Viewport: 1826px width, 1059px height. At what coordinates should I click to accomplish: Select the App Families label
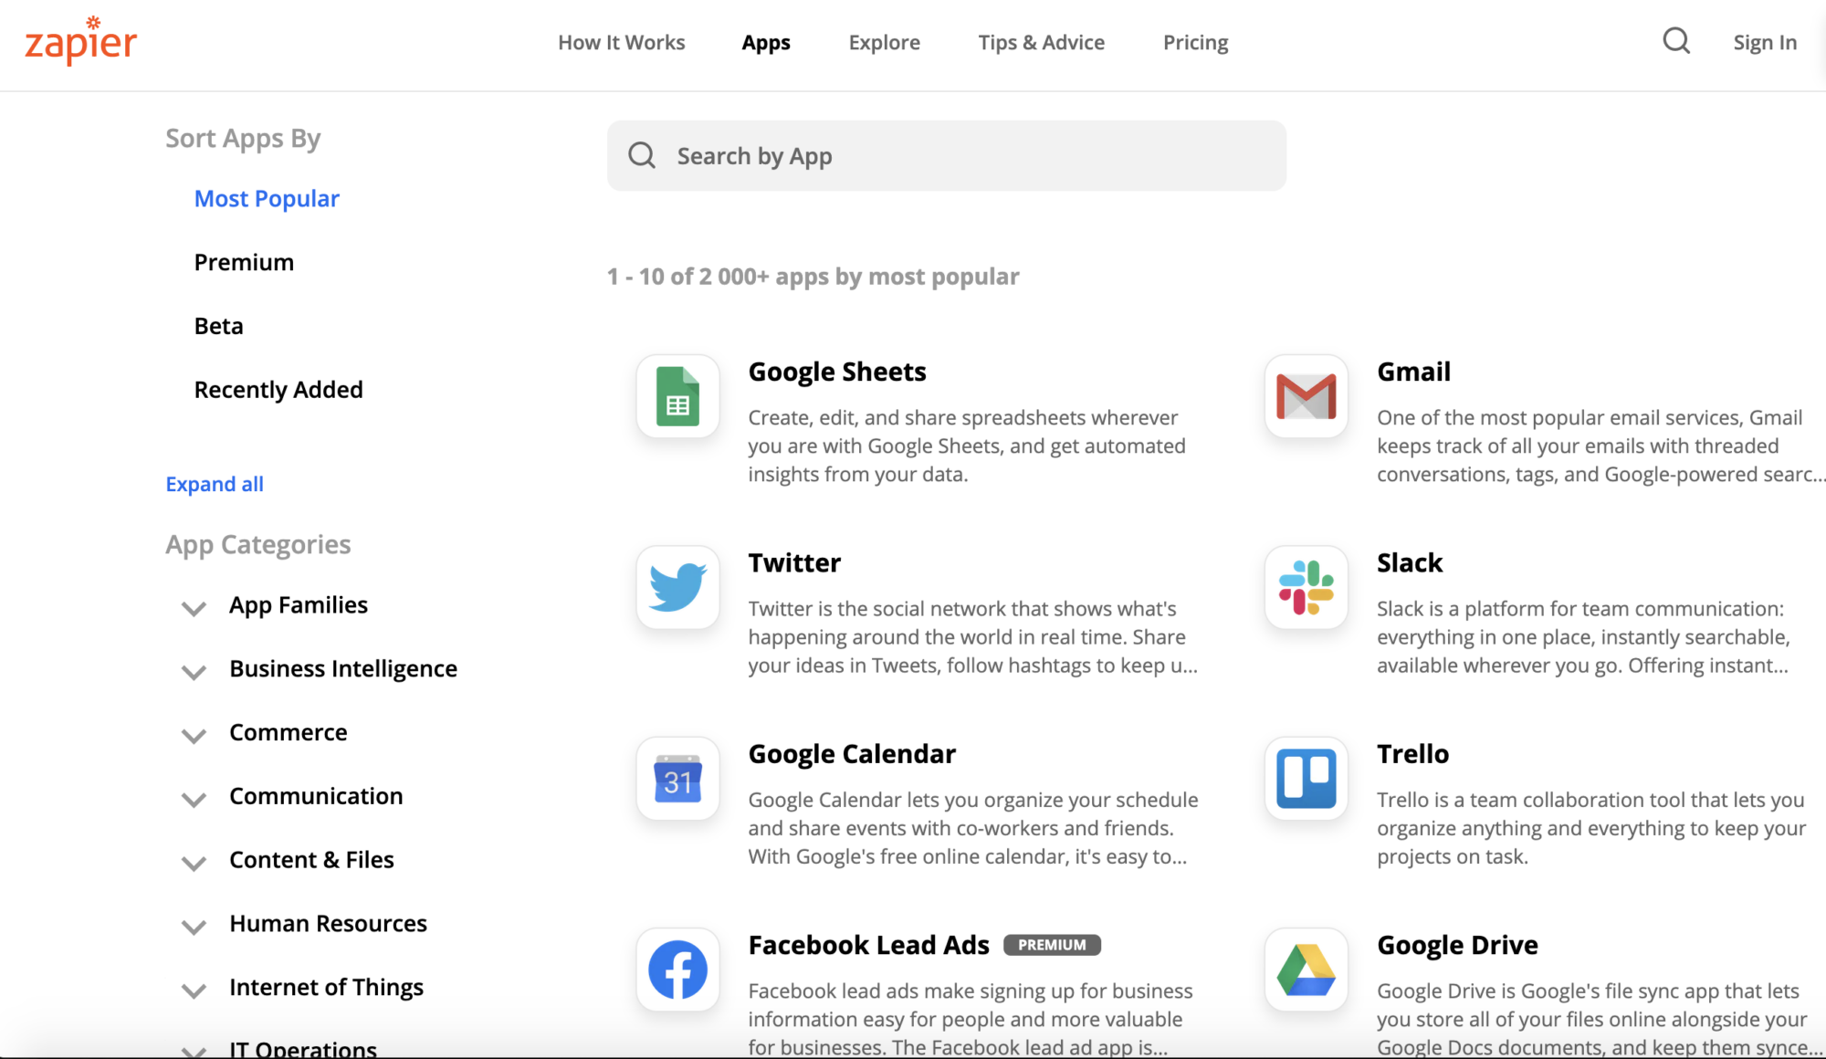[x=299, y=605]
